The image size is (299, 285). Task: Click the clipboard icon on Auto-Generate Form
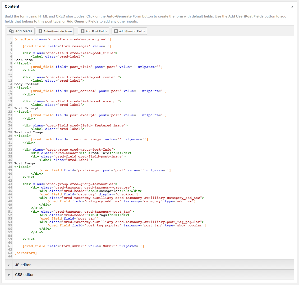click(40, 31)
